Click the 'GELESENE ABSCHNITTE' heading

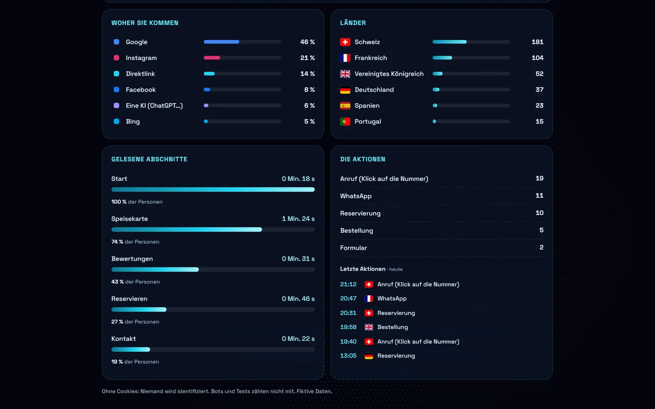pos(149,160)
